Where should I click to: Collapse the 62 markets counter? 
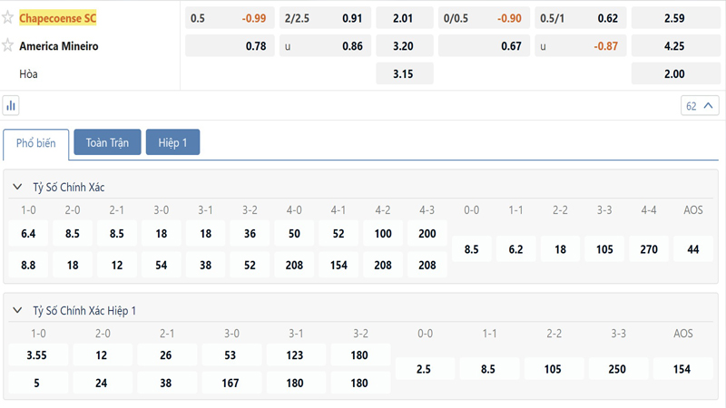(x=700, y=105)
